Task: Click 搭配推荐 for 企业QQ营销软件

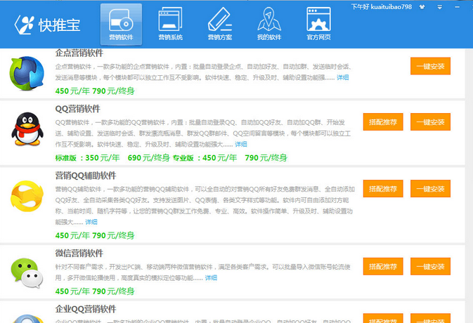Action: point(383,319)
